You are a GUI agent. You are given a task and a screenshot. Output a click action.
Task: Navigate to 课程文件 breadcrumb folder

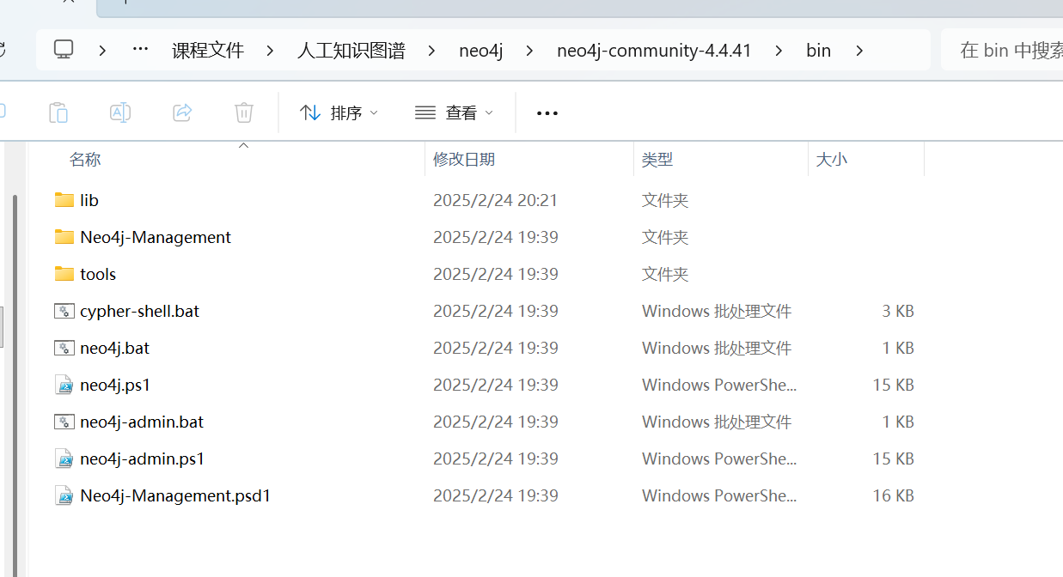[x=208, y=51]
